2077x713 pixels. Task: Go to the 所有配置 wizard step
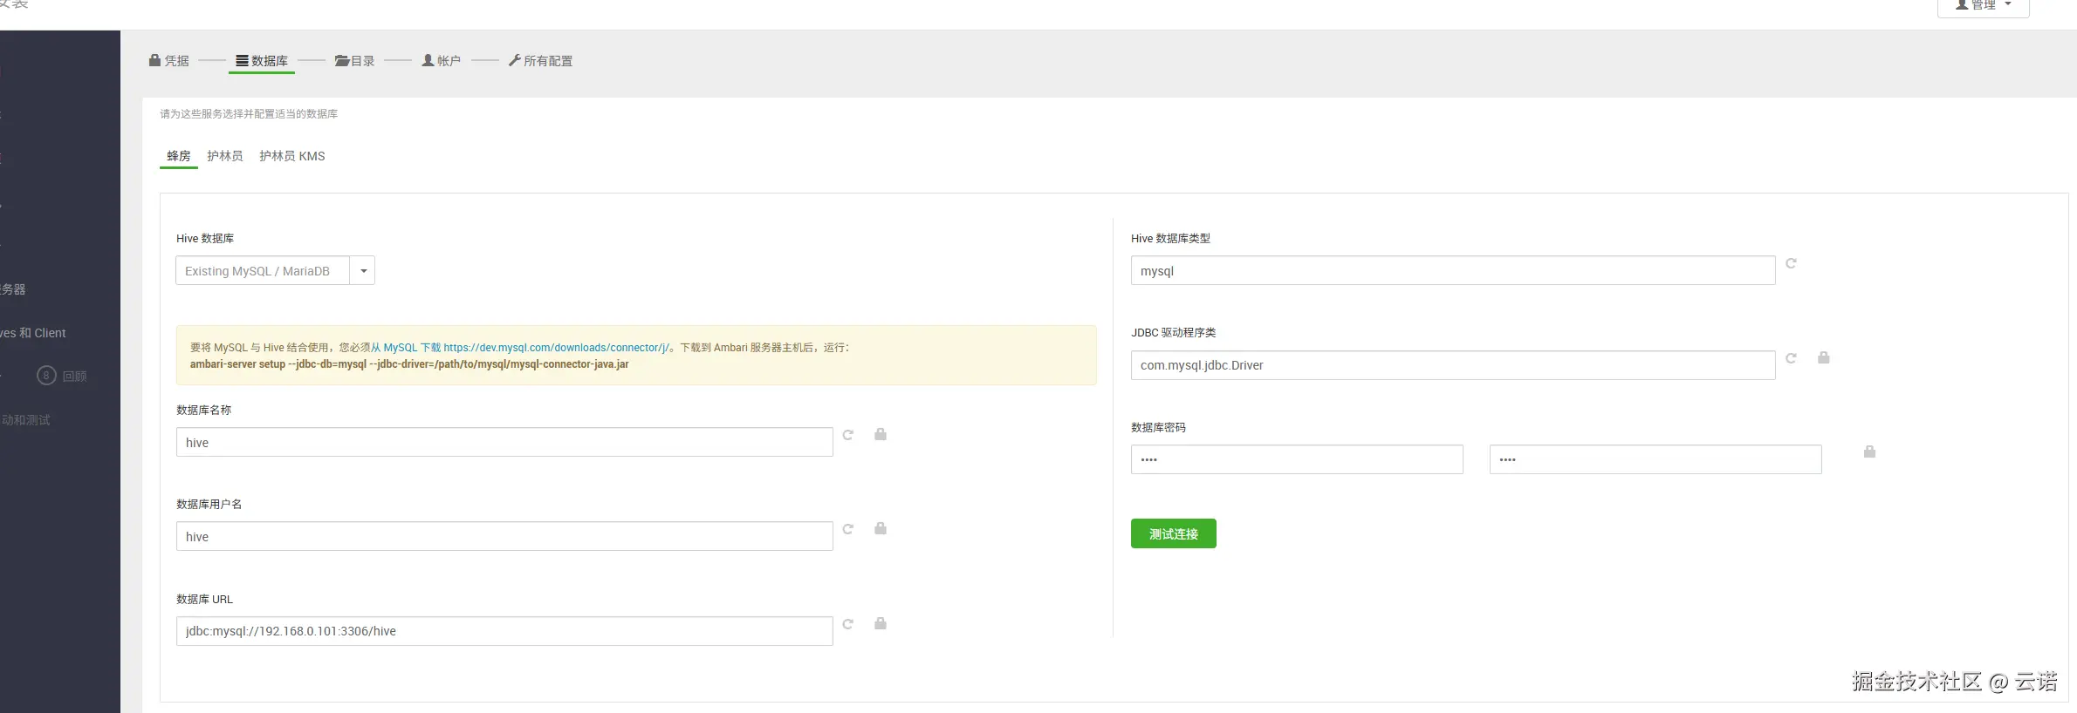[x=540, y=61]
